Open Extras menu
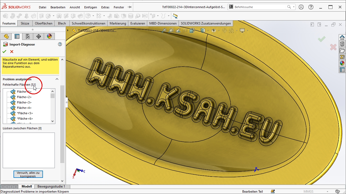The width and height of the screenshot is (346, 194). (x=105, y=7)
